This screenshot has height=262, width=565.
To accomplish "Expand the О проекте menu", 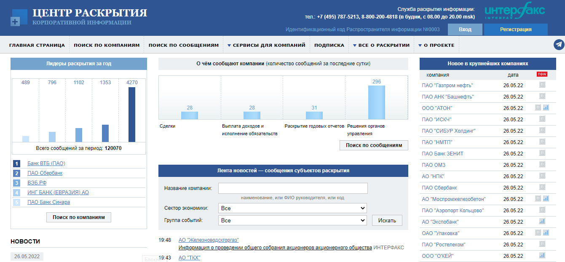I will [x=436, y=45].
